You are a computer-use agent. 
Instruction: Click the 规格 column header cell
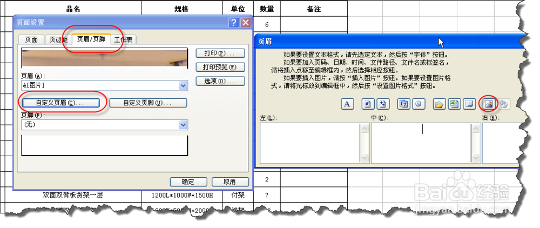(181, 9)
